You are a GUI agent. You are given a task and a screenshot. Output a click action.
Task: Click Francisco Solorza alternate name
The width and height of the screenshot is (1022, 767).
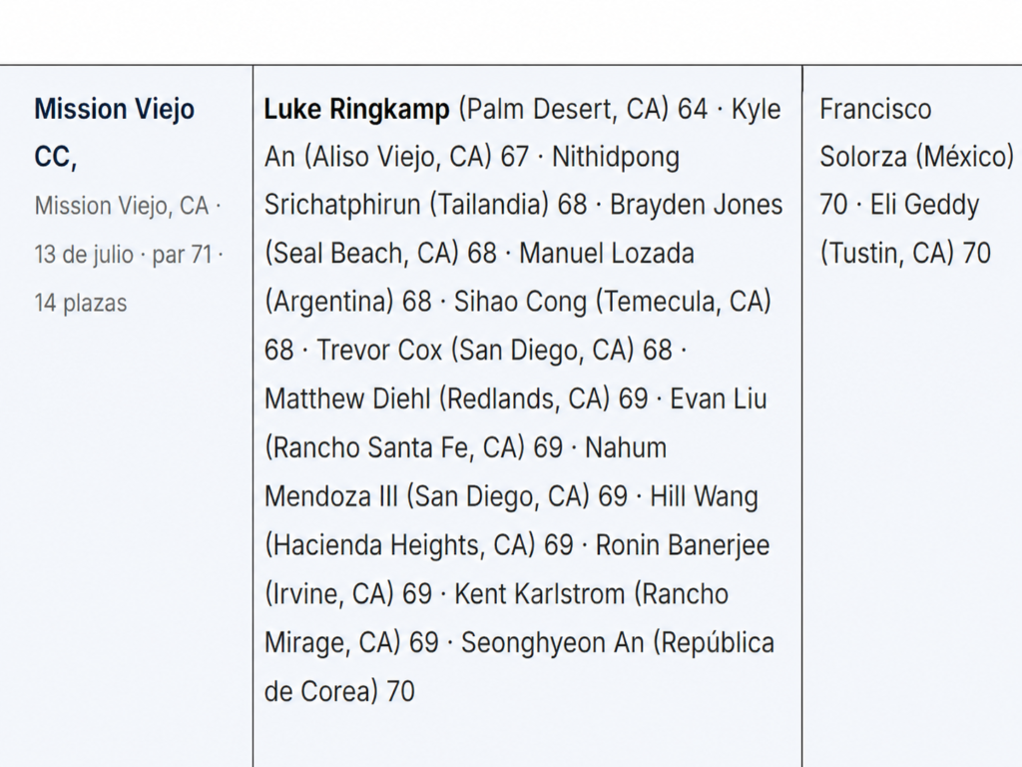tap(875, 109)
